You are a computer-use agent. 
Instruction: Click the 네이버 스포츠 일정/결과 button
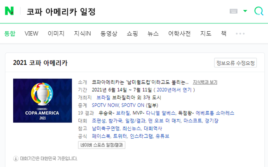pyautogui.click(x=101, y=145)
